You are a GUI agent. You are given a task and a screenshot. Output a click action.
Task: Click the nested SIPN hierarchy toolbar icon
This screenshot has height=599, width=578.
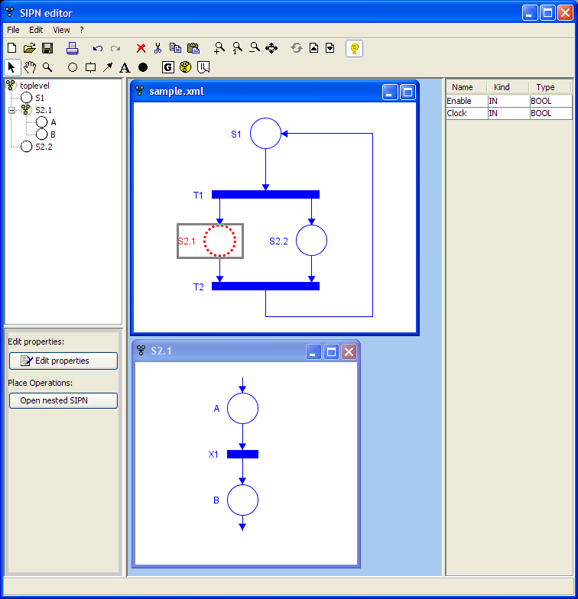click(x=184, y=67)
